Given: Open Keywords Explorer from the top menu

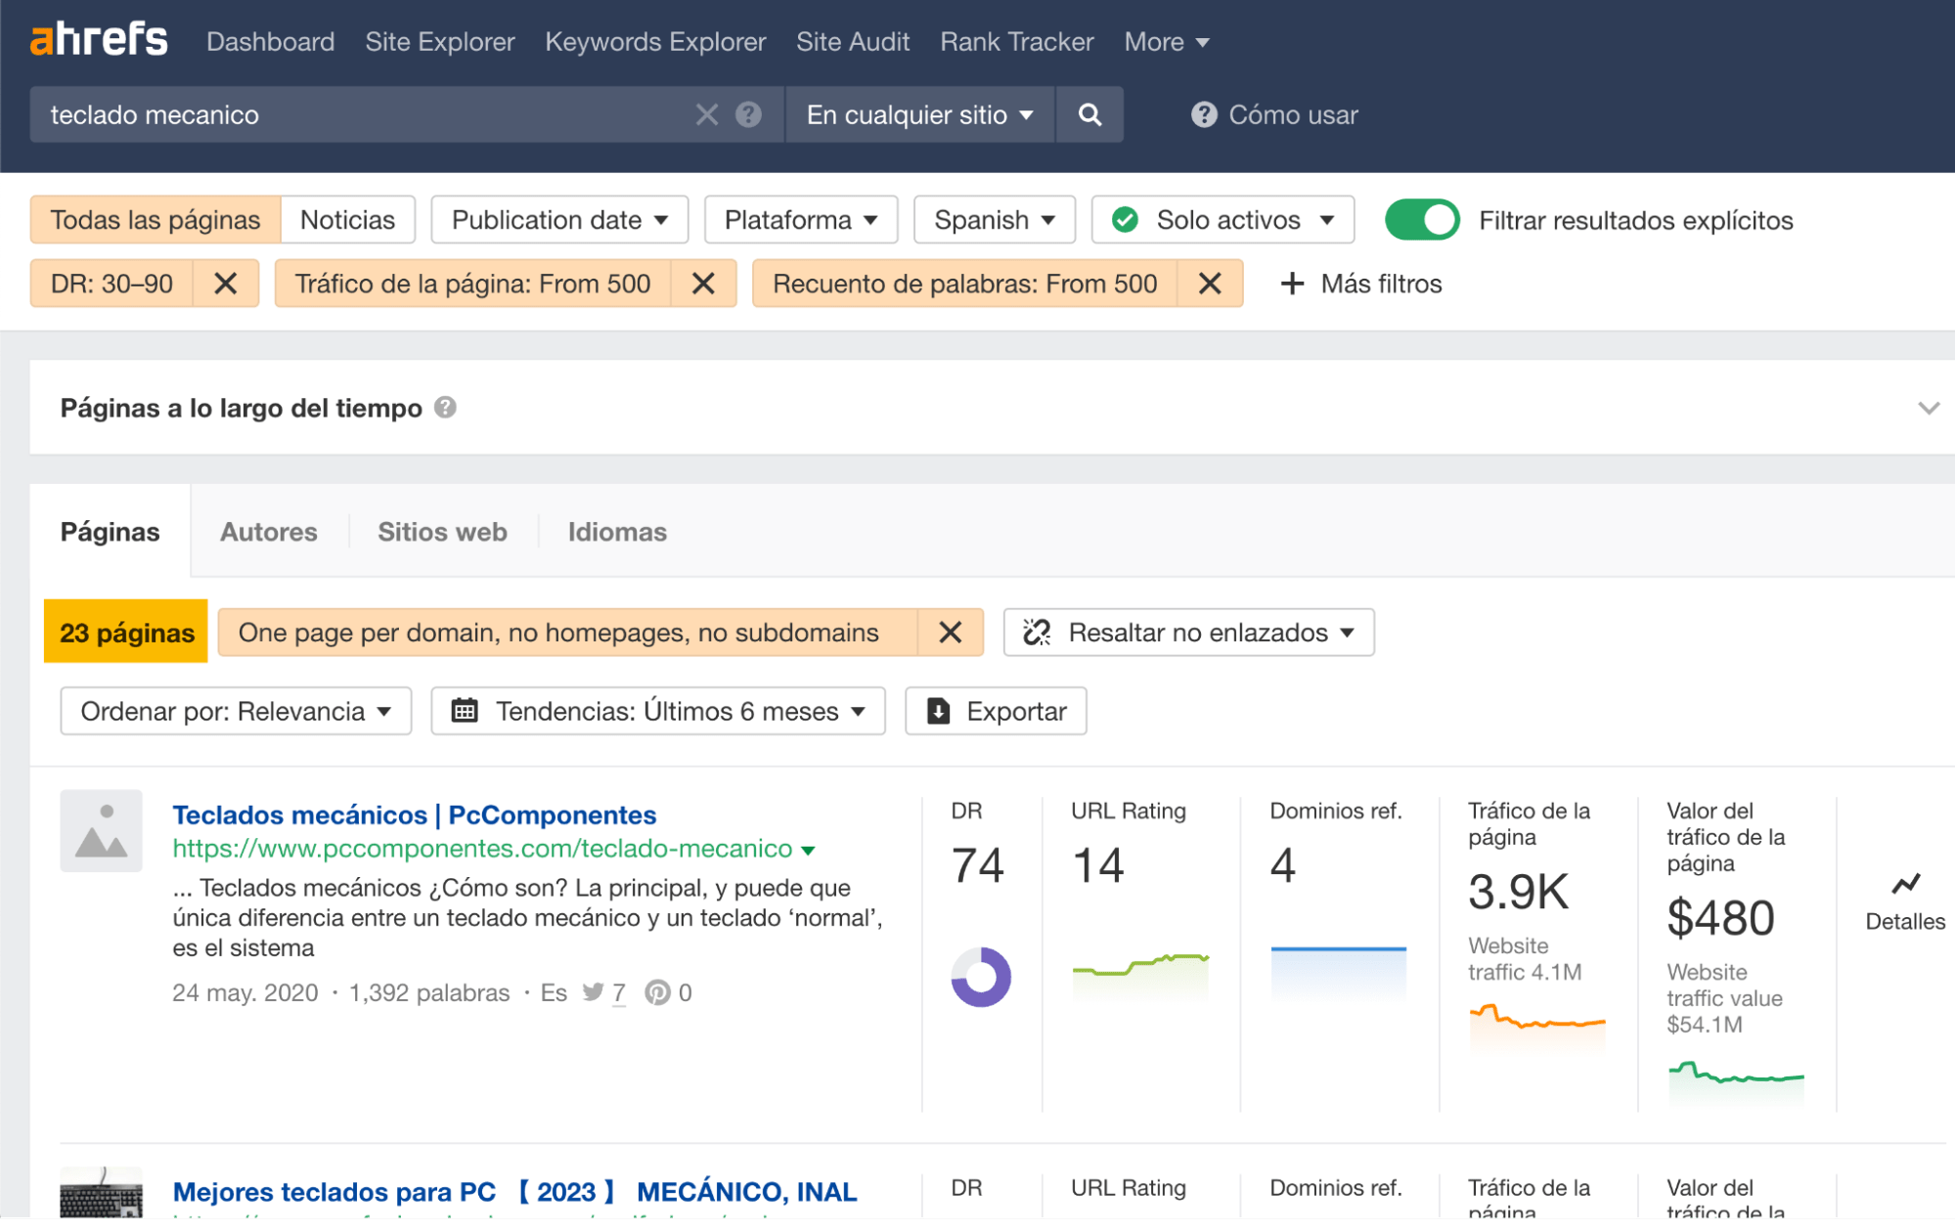Looking at the screenshot, I should pyautogui.click(x=654, y=41).
